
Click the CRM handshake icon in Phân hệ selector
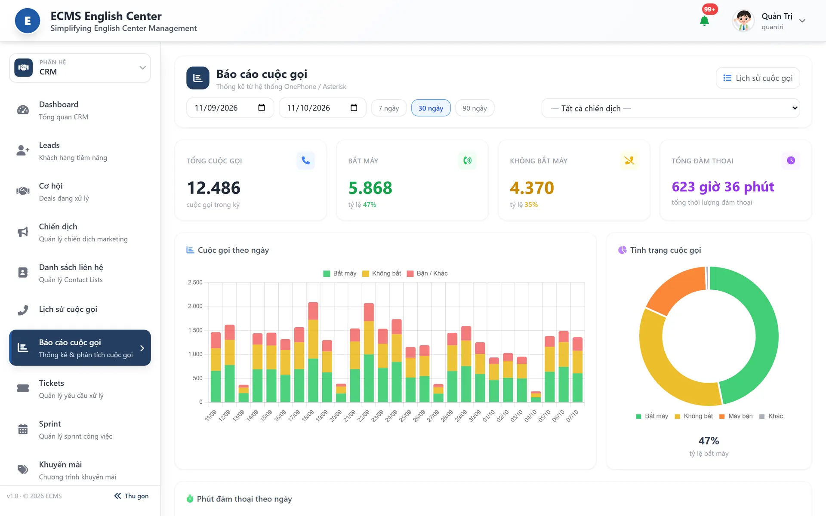tap(24, 68)
